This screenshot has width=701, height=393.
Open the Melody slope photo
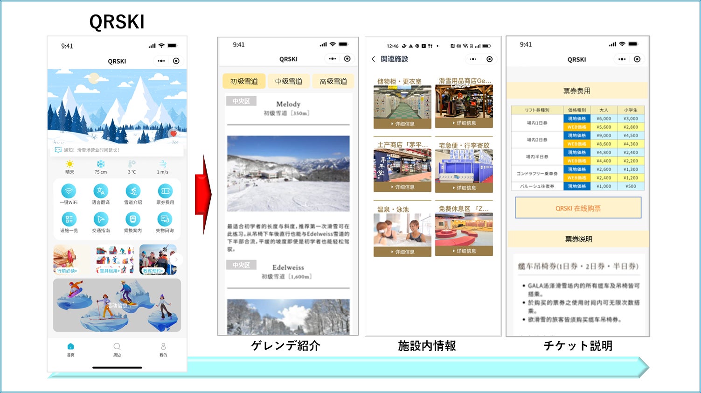[288, 174]
